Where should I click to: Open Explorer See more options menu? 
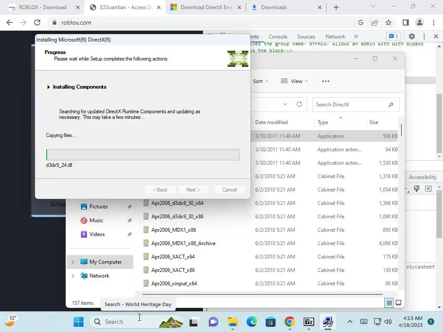[x=326, y=81]
